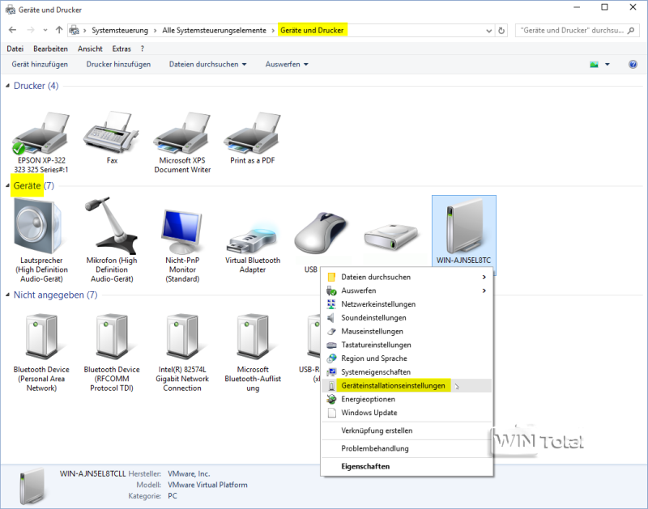Screen dimensions: 648x509
Task: Go up one level with up arrow
Action: pos(59,30)
